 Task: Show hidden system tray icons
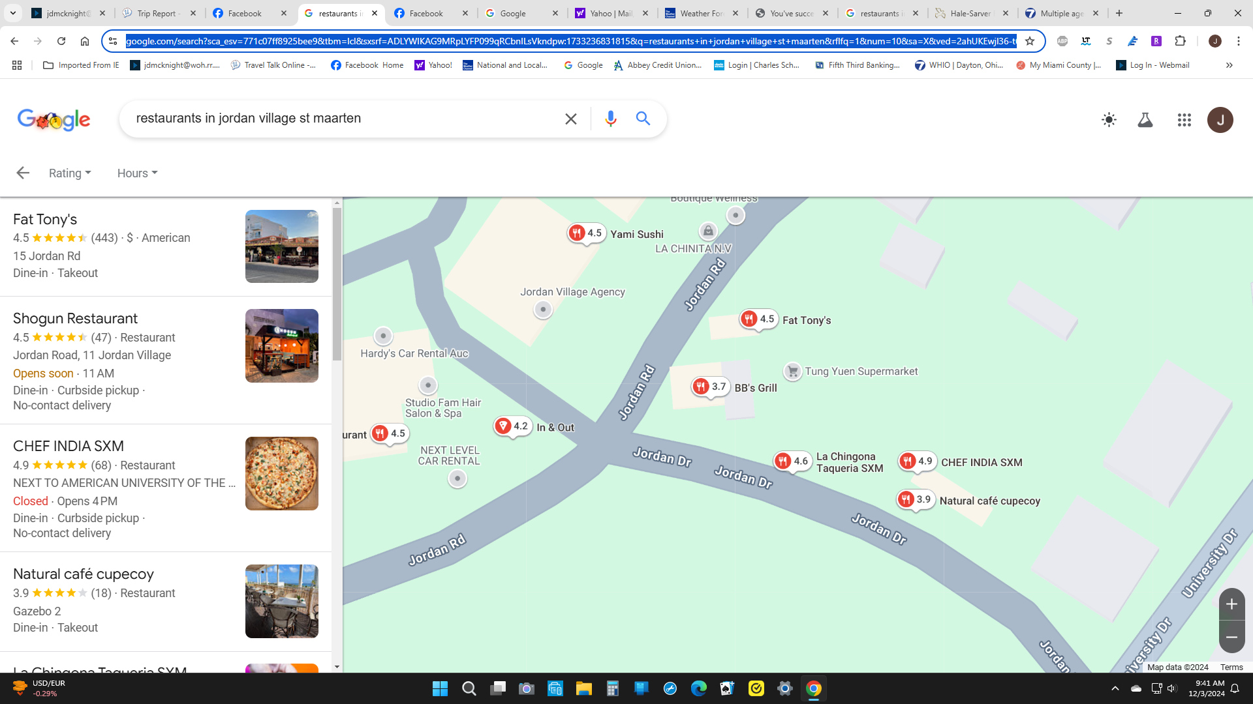(x=1115, y=688)
